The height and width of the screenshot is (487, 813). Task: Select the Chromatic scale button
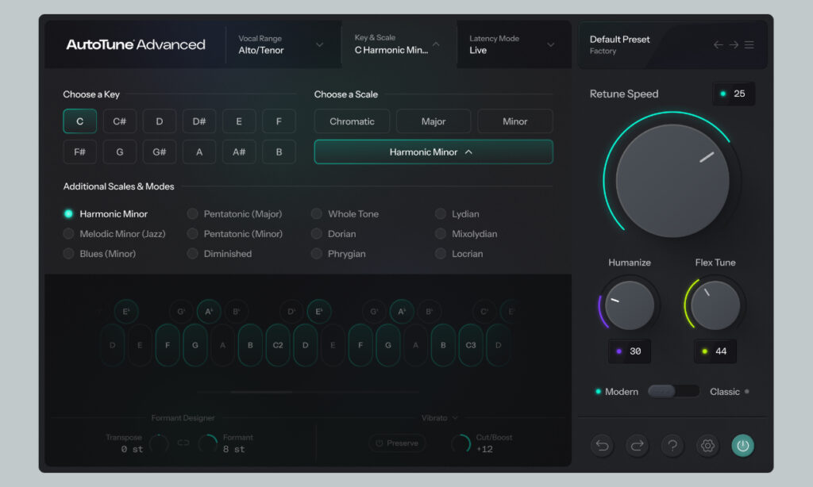pos(352,121)
